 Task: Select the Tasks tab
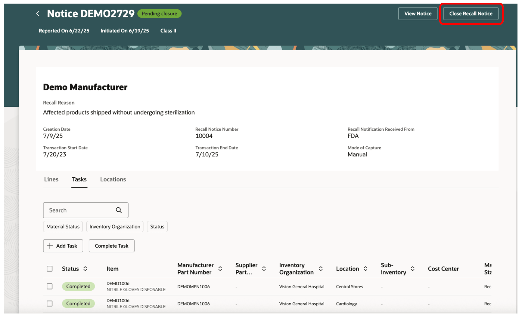tap(79, 179)
